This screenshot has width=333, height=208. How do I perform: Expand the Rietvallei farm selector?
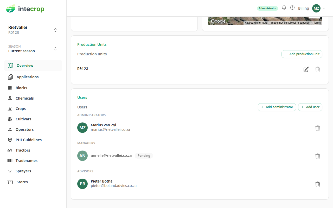pyautogui.click(x=33, y=30)
